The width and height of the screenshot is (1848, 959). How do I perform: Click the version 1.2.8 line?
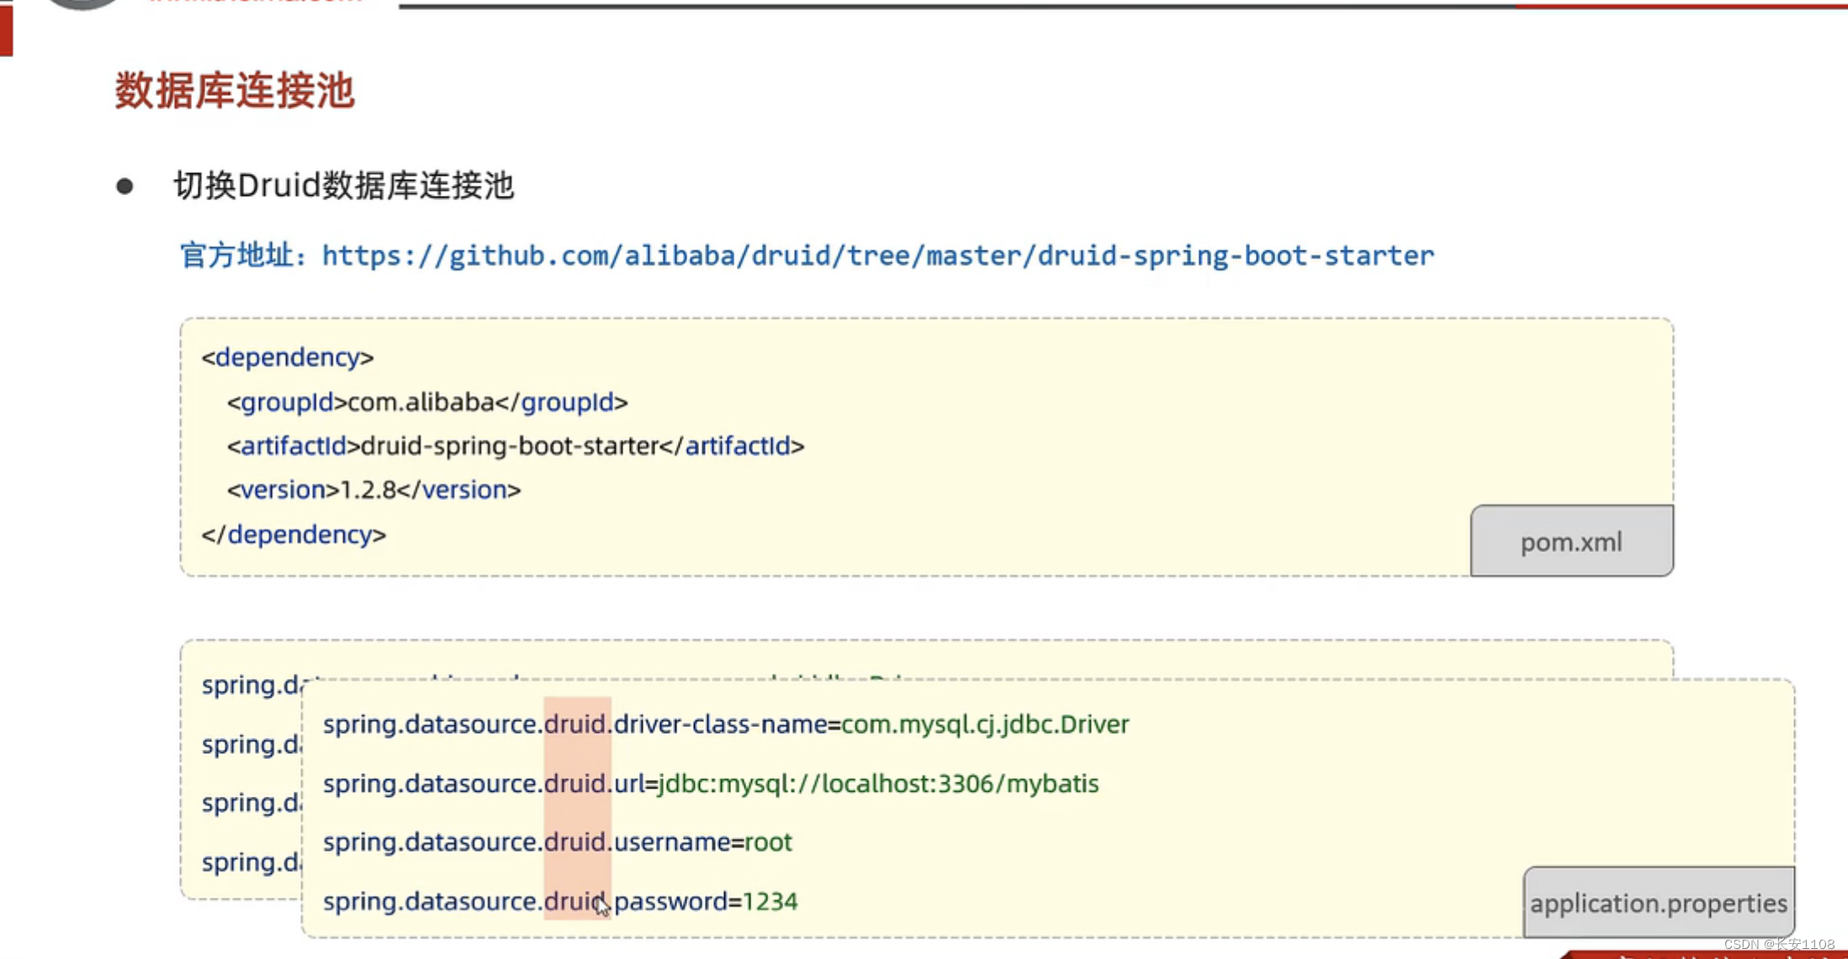point(373,489)
